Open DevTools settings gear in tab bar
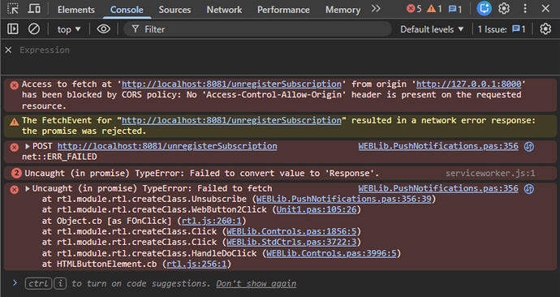This screenshot has height=297, width=560. click(x=504, y=9)
